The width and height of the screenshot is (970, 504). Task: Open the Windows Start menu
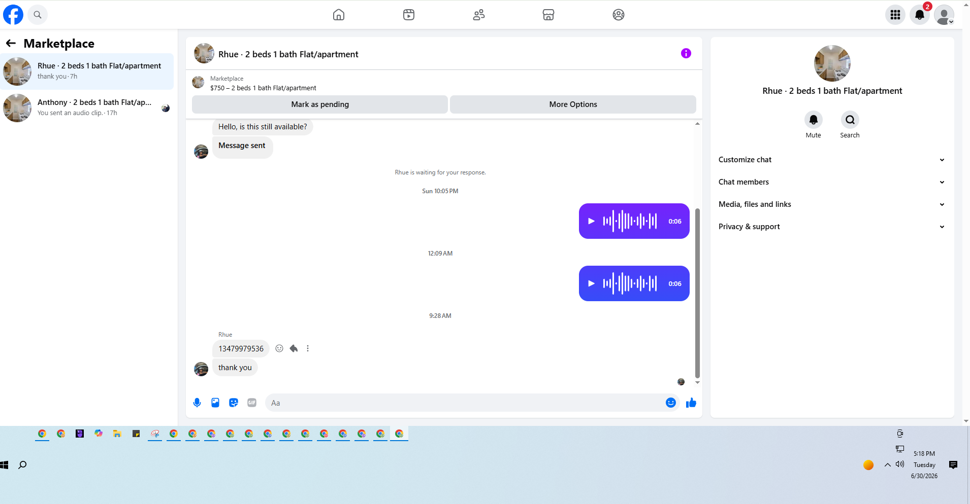[5, 465]
